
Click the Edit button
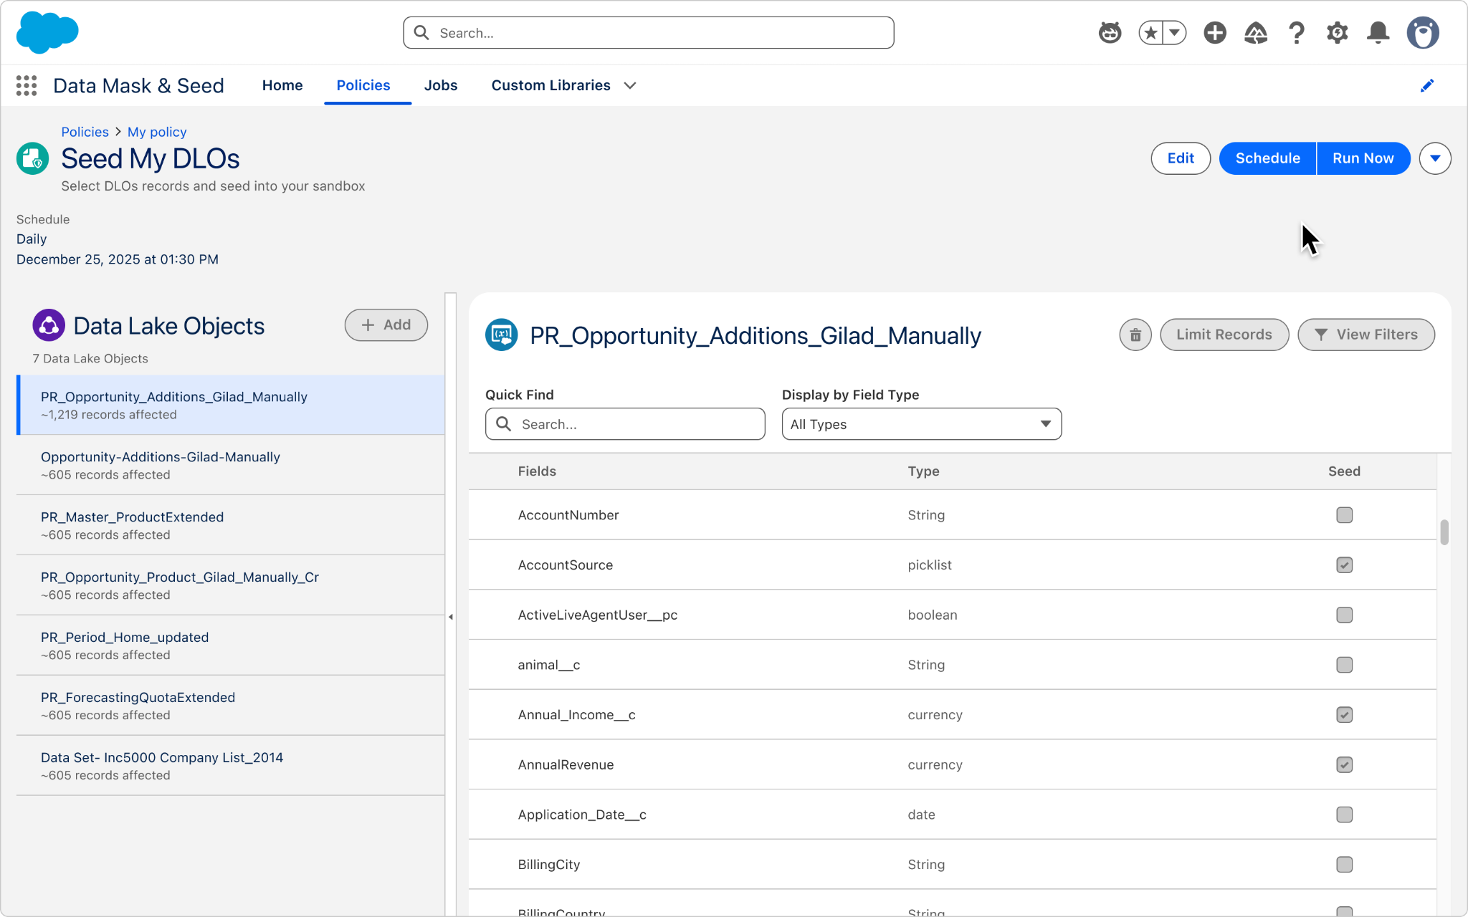click(x=1181, y=158)
